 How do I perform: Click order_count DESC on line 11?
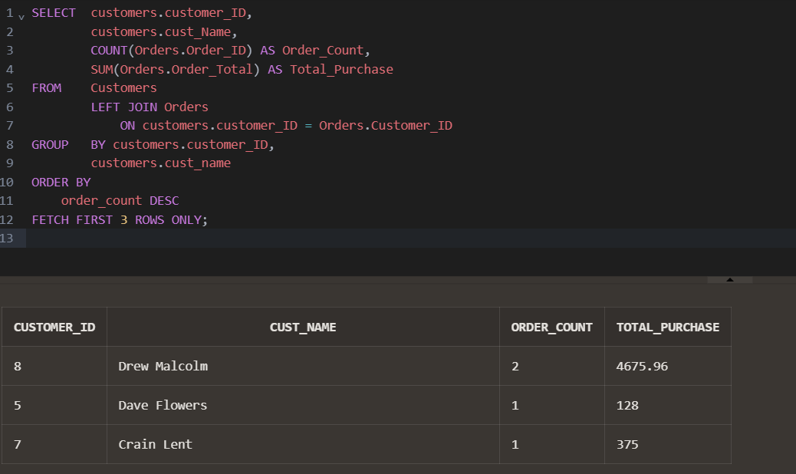[120, 200]
